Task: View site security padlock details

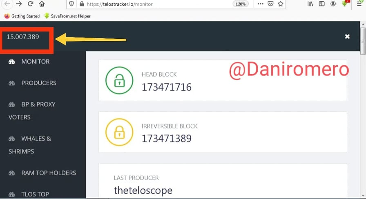Action: tap(82, 4)
